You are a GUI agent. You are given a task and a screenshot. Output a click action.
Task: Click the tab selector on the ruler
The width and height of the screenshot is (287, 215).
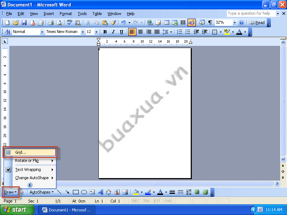pyautogui.click(x=5, y=42)
